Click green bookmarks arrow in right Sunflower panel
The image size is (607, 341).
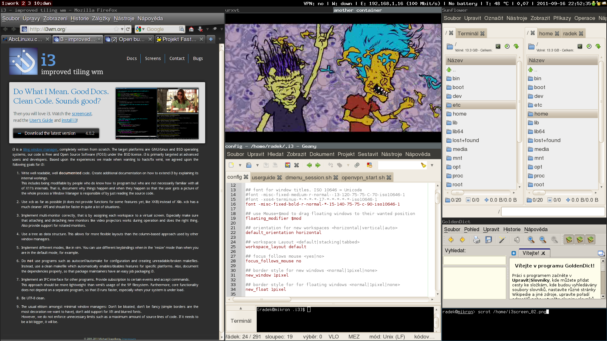pos(598,46)
